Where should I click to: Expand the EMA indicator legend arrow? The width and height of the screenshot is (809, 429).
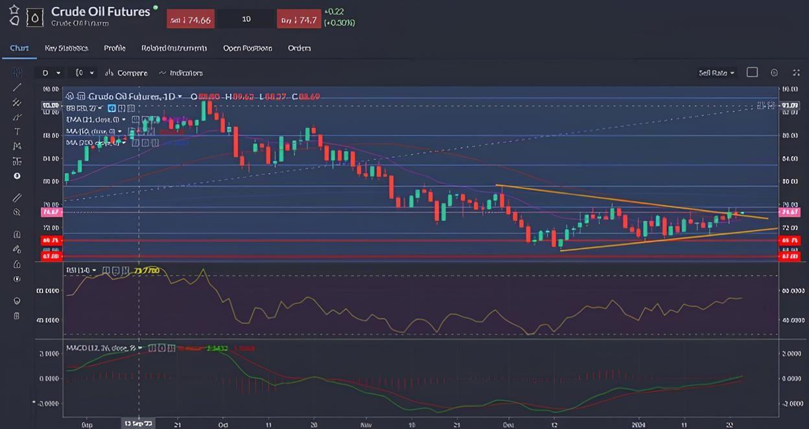pos(124,119)
